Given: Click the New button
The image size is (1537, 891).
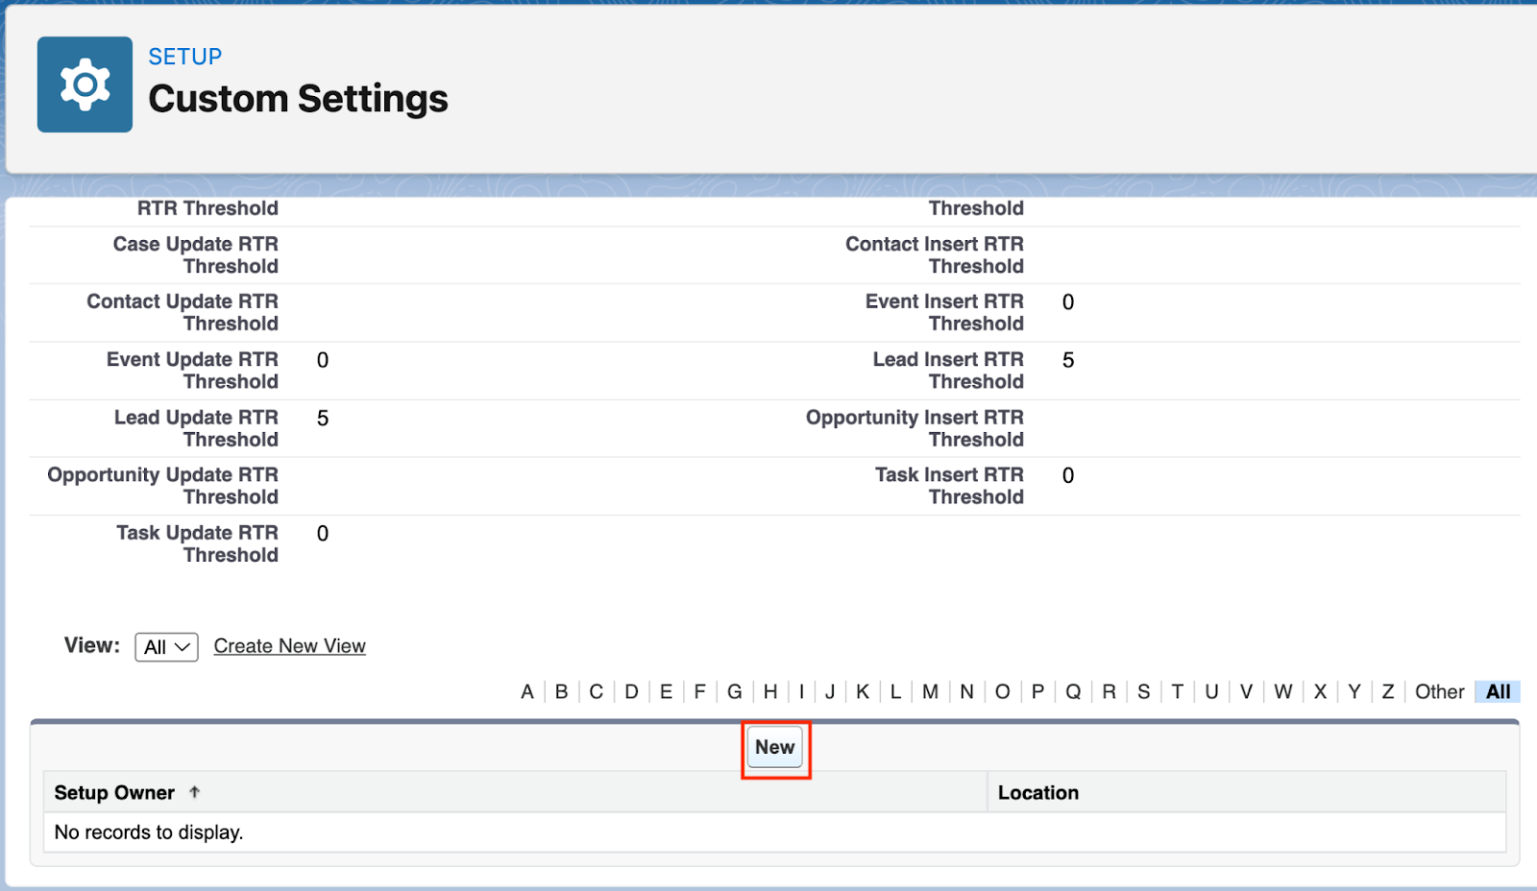Looking at the screenshot, I should tap(775, 747).
